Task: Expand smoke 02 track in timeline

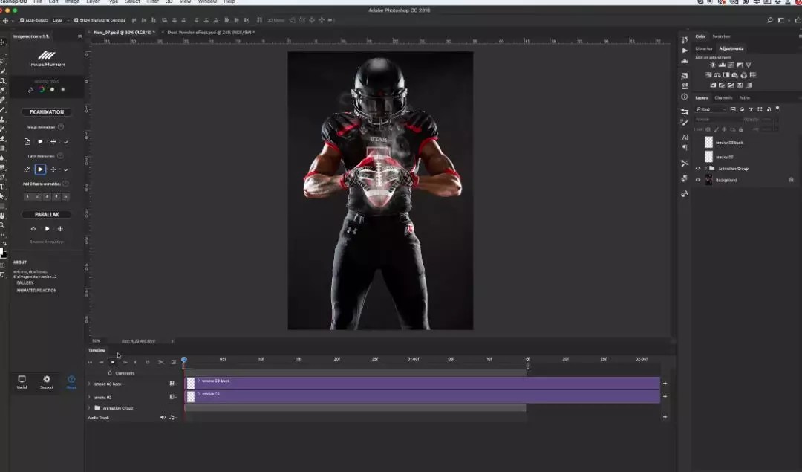Action: tap(90, 397)
